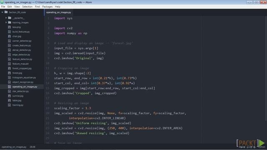Image resolution: width=267 pixels, height=150 pixels.
Task: Switch to the operating_on_images.py editor tab
Action: click(x=58, y=12)
